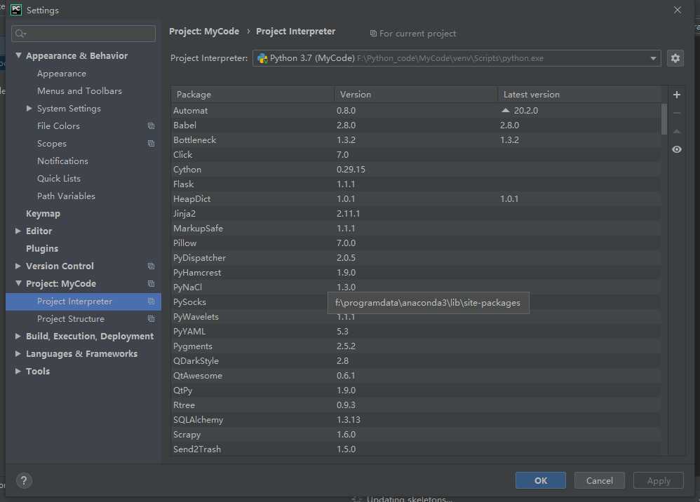
Task: Select the Pygments package row
Action: [416, 346]
